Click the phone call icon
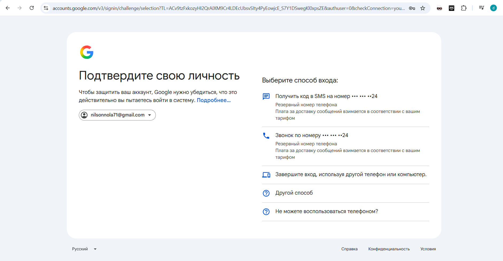The image size is (503, 261). click(x=266, y=136)
